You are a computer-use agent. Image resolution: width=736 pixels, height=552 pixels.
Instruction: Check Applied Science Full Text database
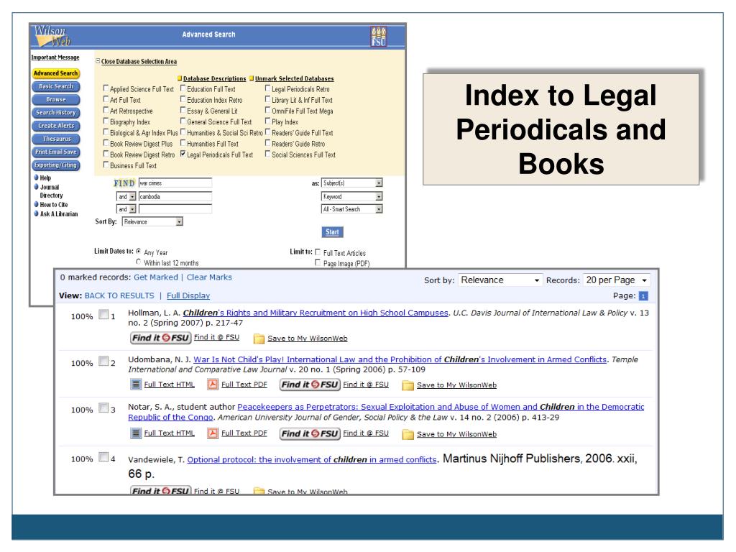(106, 88)
